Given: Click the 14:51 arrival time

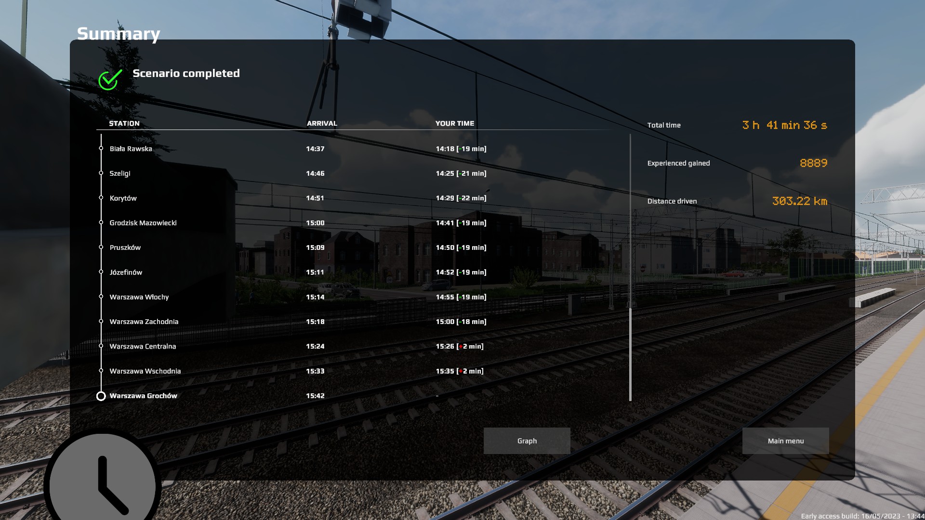Looking at the screenshot, I should pos(315,198).
